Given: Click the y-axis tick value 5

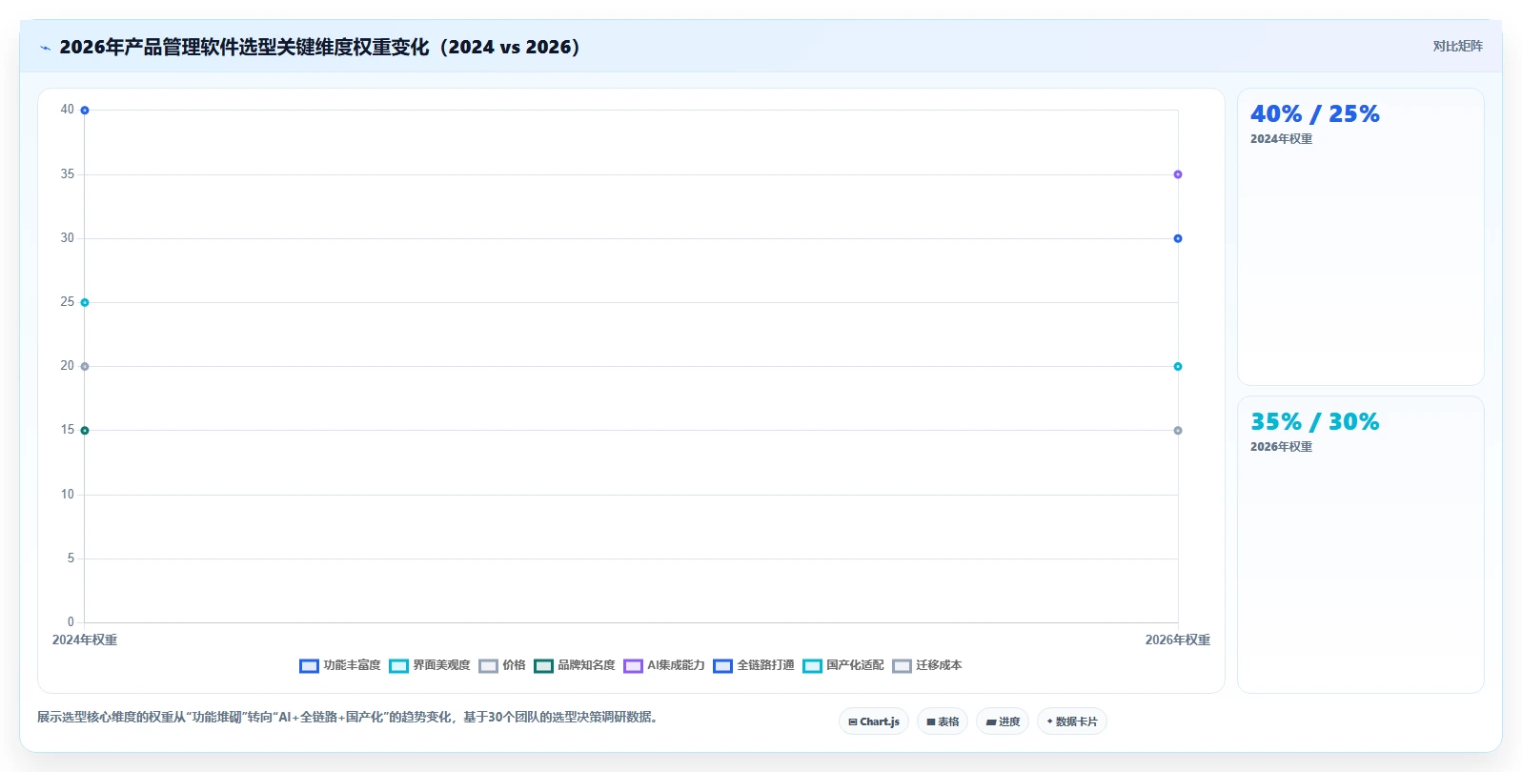Looking at the screenshot, I should coord(71,559).
